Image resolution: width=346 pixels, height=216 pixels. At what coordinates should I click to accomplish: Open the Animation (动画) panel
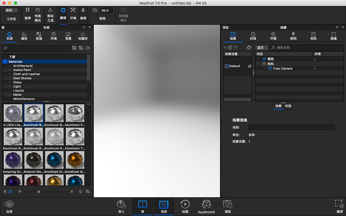coord(185,206)
